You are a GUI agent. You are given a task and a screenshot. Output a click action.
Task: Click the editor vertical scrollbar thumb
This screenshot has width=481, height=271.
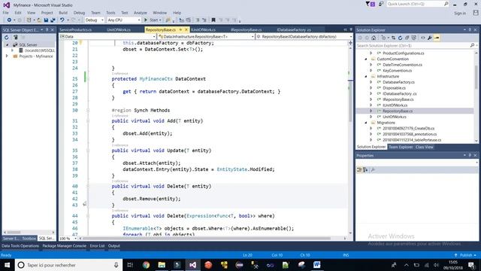[350, 101]
